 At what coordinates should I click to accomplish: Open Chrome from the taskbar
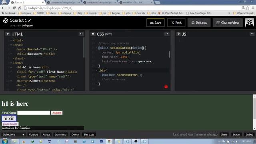(109, 141)
